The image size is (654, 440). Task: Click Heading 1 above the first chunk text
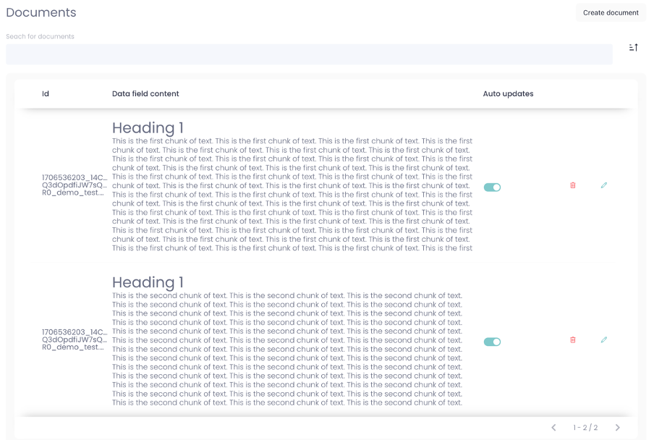tap(148, 128)
